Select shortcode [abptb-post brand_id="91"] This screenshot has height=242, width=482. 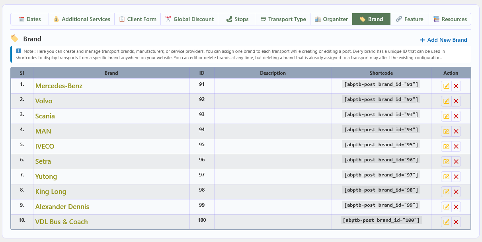click(381, 84)
